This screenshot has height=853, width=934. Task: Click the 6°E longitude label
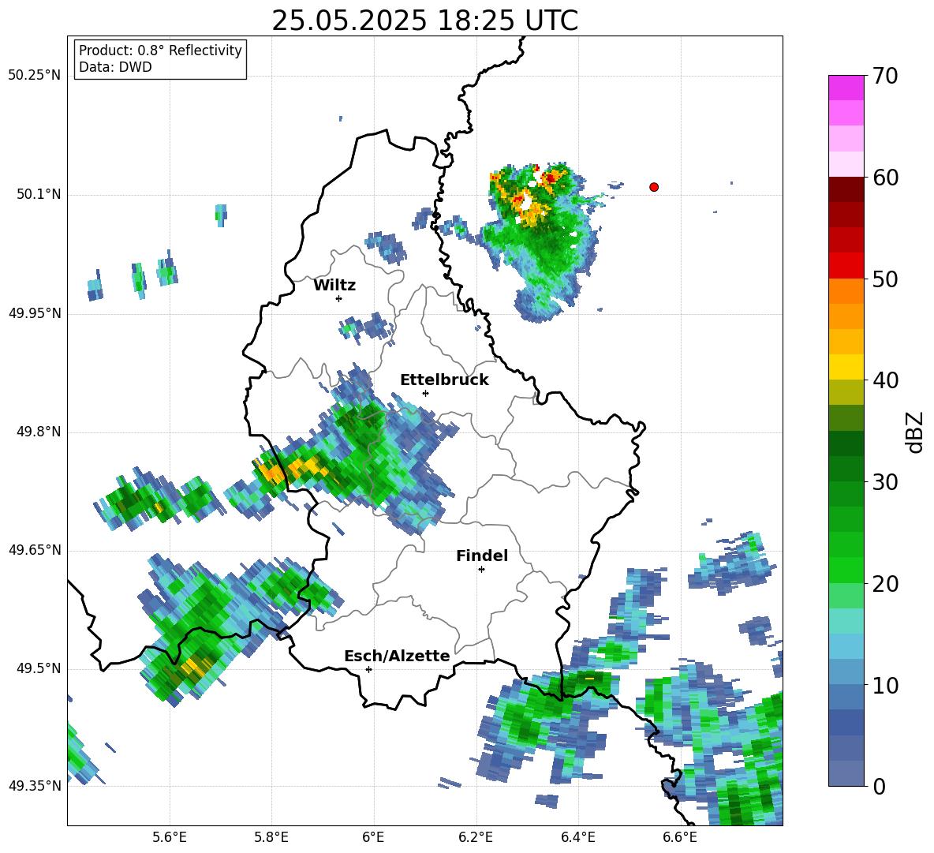tap(373, 837)
